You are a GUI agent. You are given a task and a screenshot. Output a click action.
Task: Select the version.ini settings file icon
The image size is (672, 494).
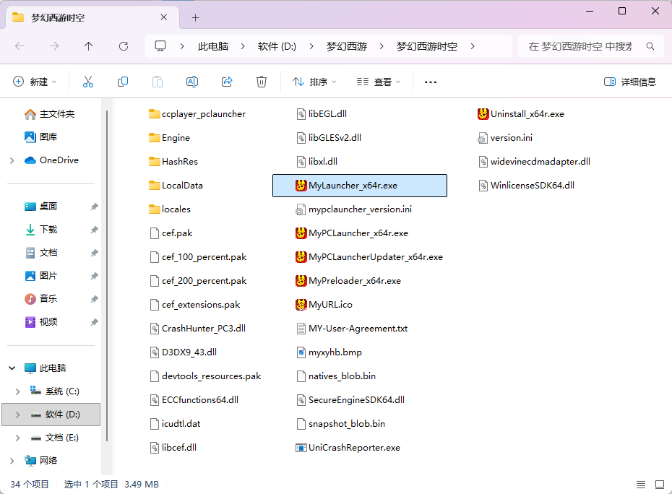click(483, 138)
